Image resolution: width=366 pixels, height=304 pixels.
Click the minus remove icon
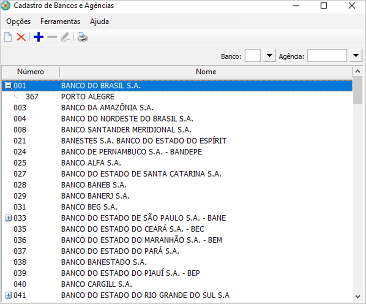51,37
